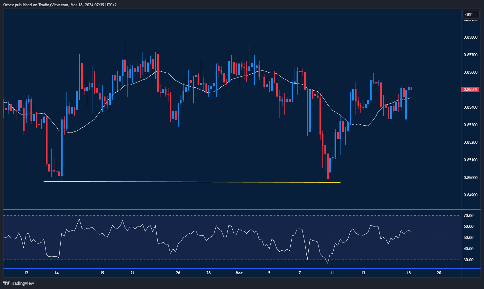The height and width of the screenshot is (289, 484).
Task: Click the '5' date on time axis
Action: 269,273
